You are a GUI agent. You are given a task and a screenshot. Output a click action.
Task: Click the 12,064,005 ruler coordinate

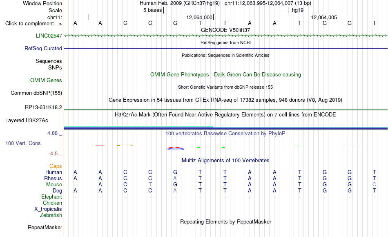pos(324,17)
